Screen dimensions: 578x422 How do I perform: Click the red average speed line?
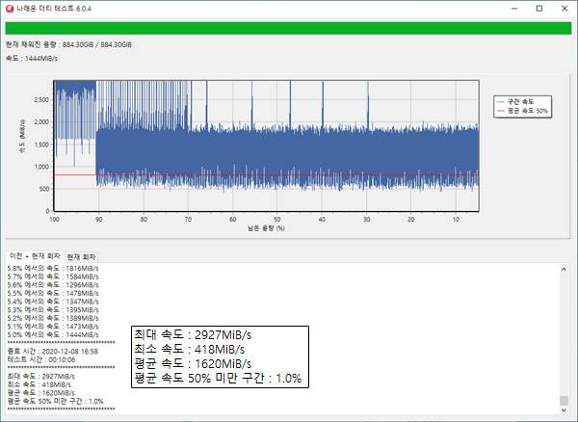coord(73,175)
